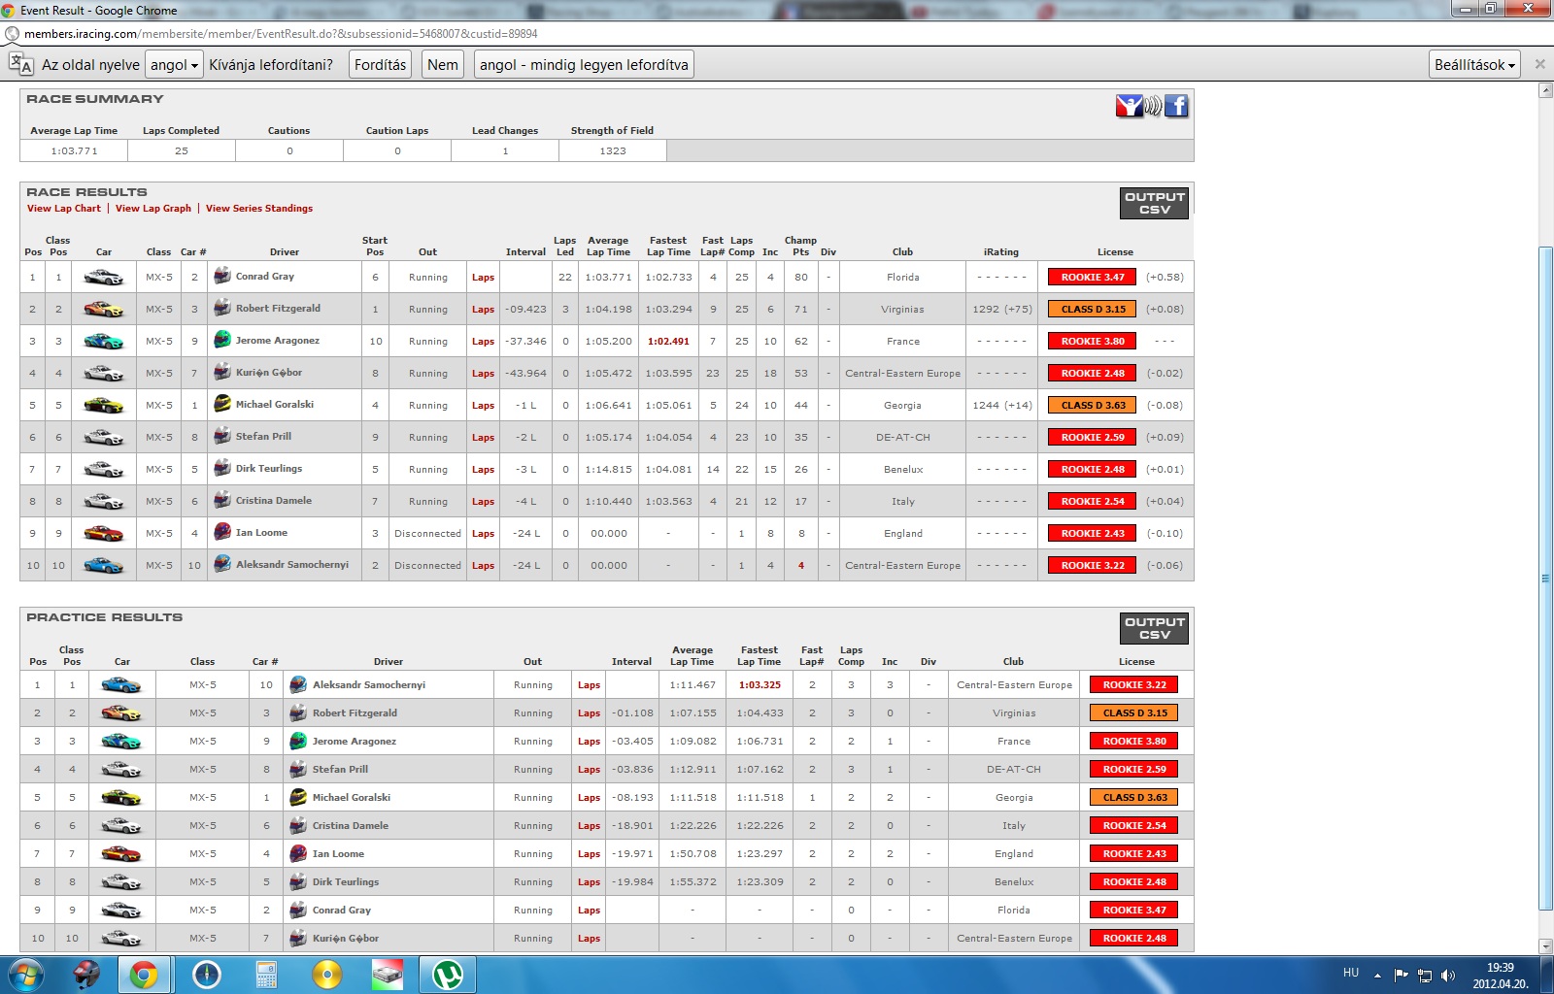Click Robert Fitzgerald's car image in race results
Screen dimensions: 1554x994
(x=104, y=309)
